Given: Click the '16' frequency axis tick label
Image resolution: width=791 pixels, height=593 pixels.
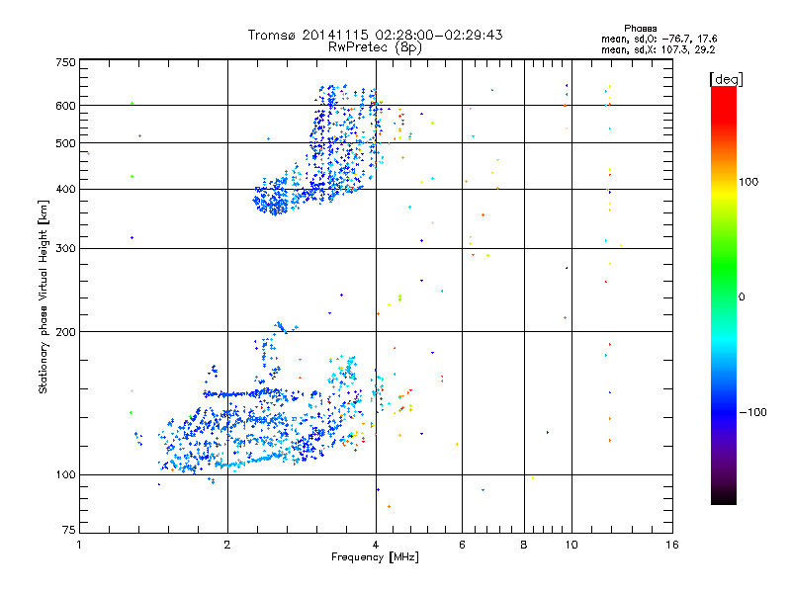Looking at the screenshot, I should (x=672, y=545).
